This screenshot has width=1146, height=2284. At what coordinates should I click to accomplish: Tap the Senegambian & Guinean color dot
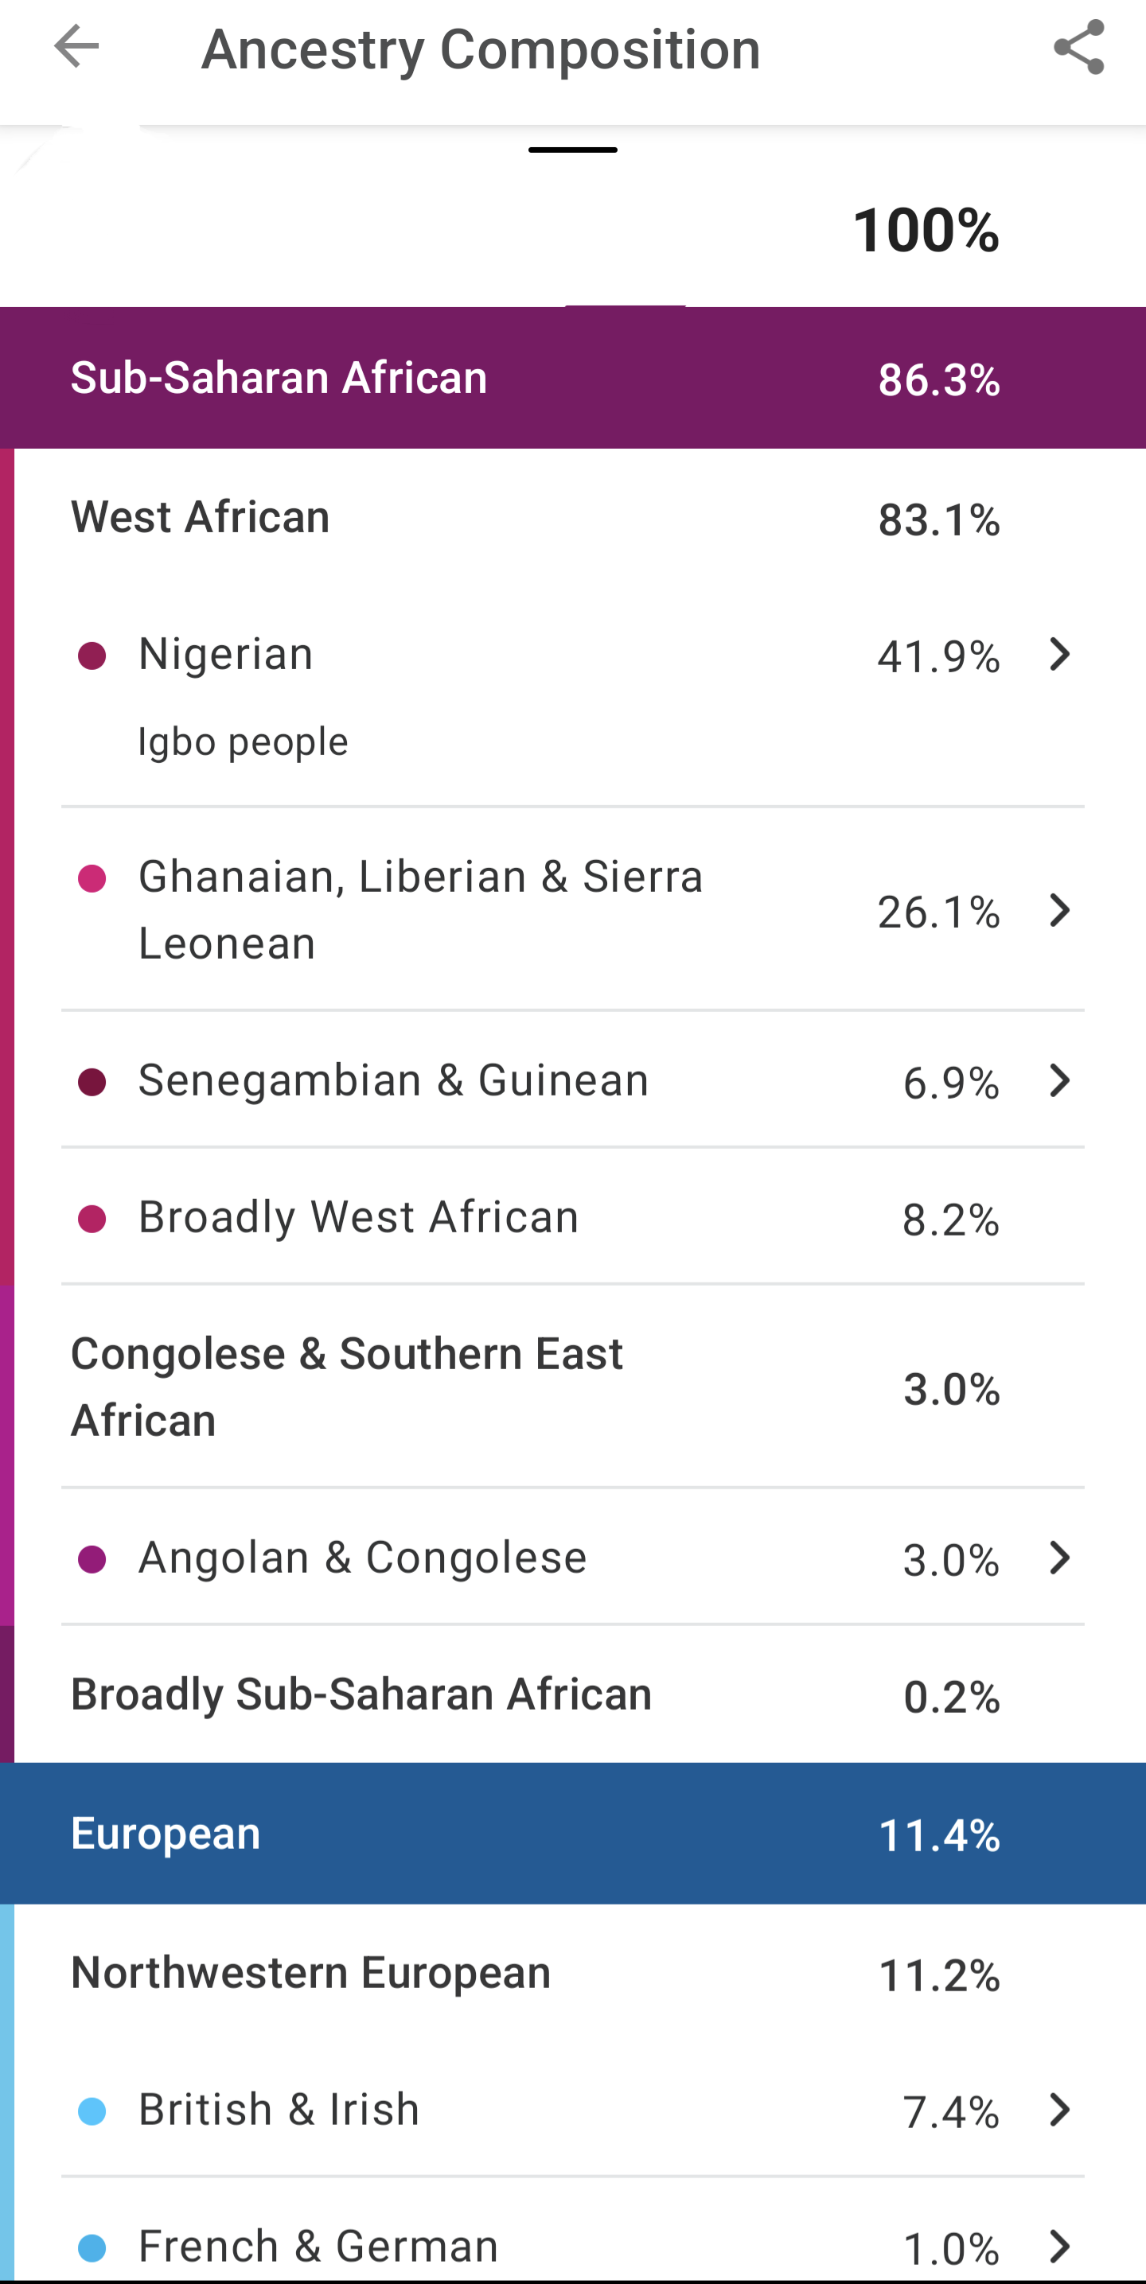92,1082
